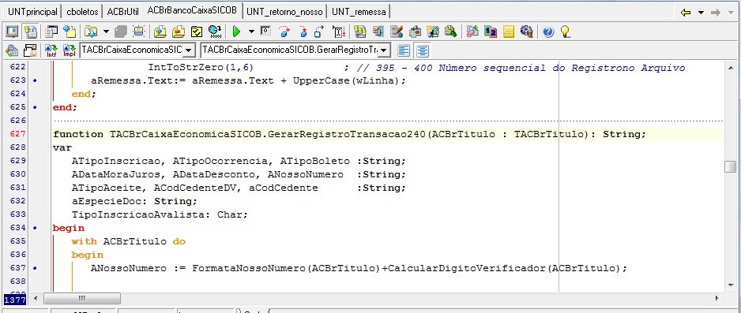Viewport: 741px width, 313px height.
Task: Click the magnifier search icon on second toolbar
Action: (x=12, y=50)
